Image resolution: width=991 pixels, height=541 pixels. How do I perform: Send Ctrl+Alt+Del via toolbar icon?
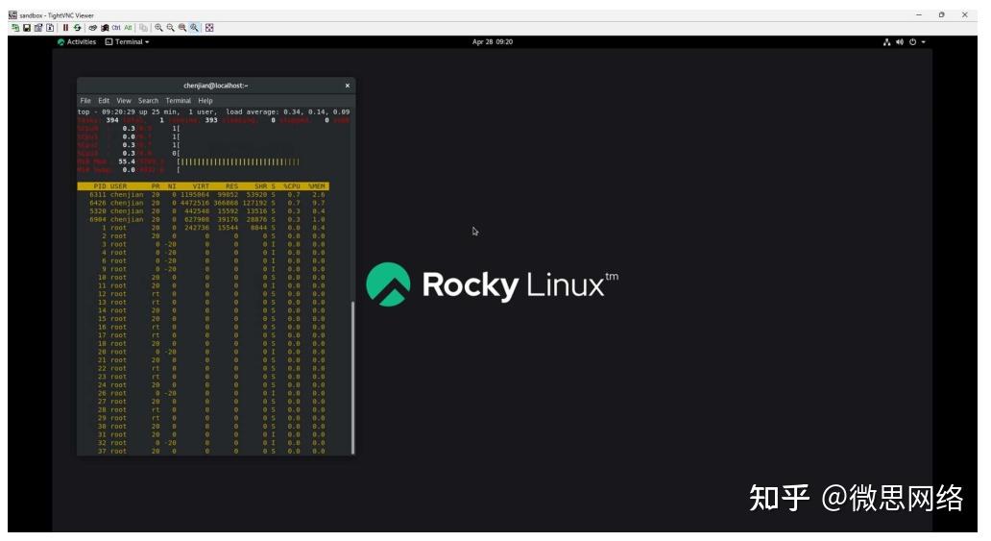point(93,28)
